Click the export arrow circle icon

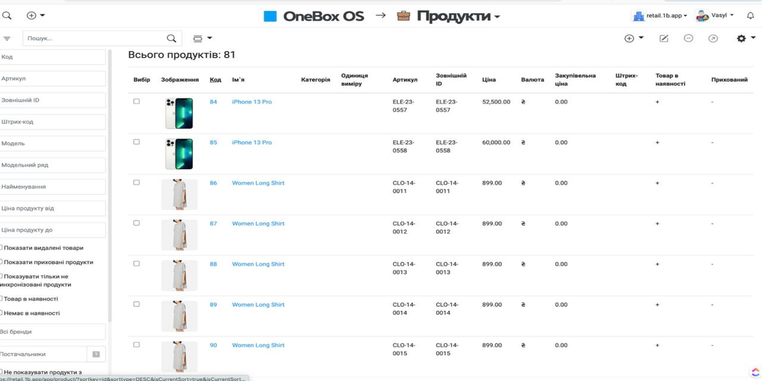[713, 39]
